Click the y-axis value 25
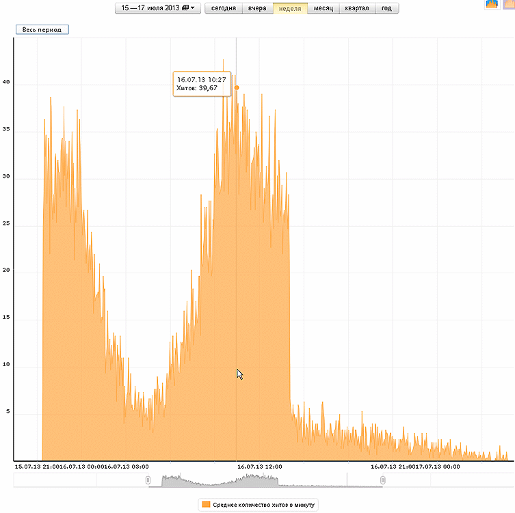Screen dimensions: 515x513 click(6, 223)
